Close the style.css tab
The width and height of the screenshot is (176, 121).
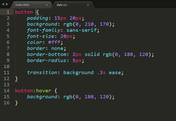(88, 5)
